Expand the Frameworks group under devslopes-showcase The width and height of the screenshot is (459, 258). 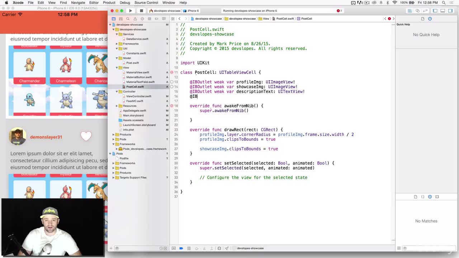(117, 44)
